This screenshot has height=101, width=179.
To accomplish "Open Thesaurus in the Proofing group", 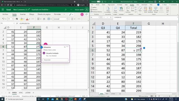I will [x=94, y=10].
